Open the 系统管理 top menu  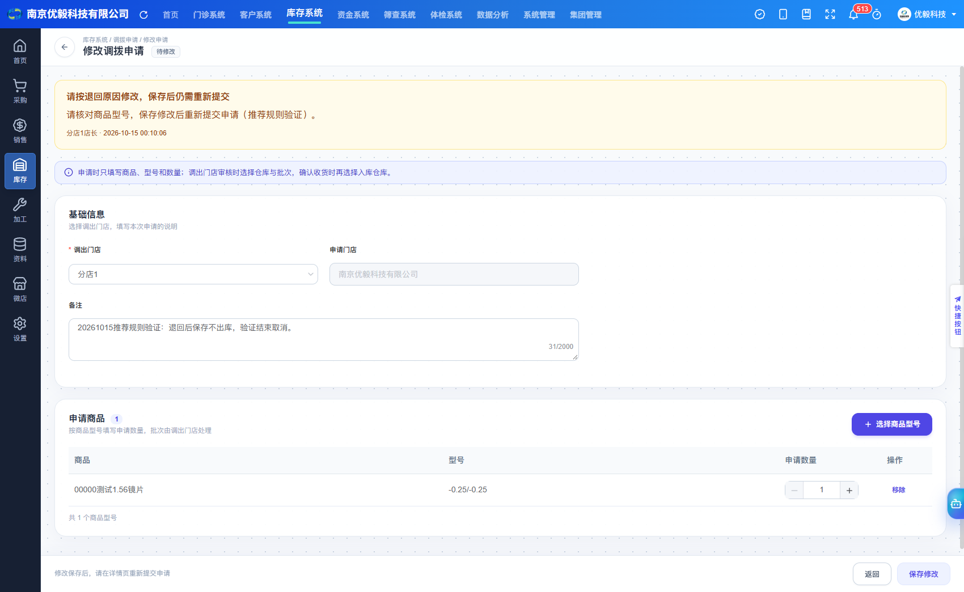tap(539, 15)
